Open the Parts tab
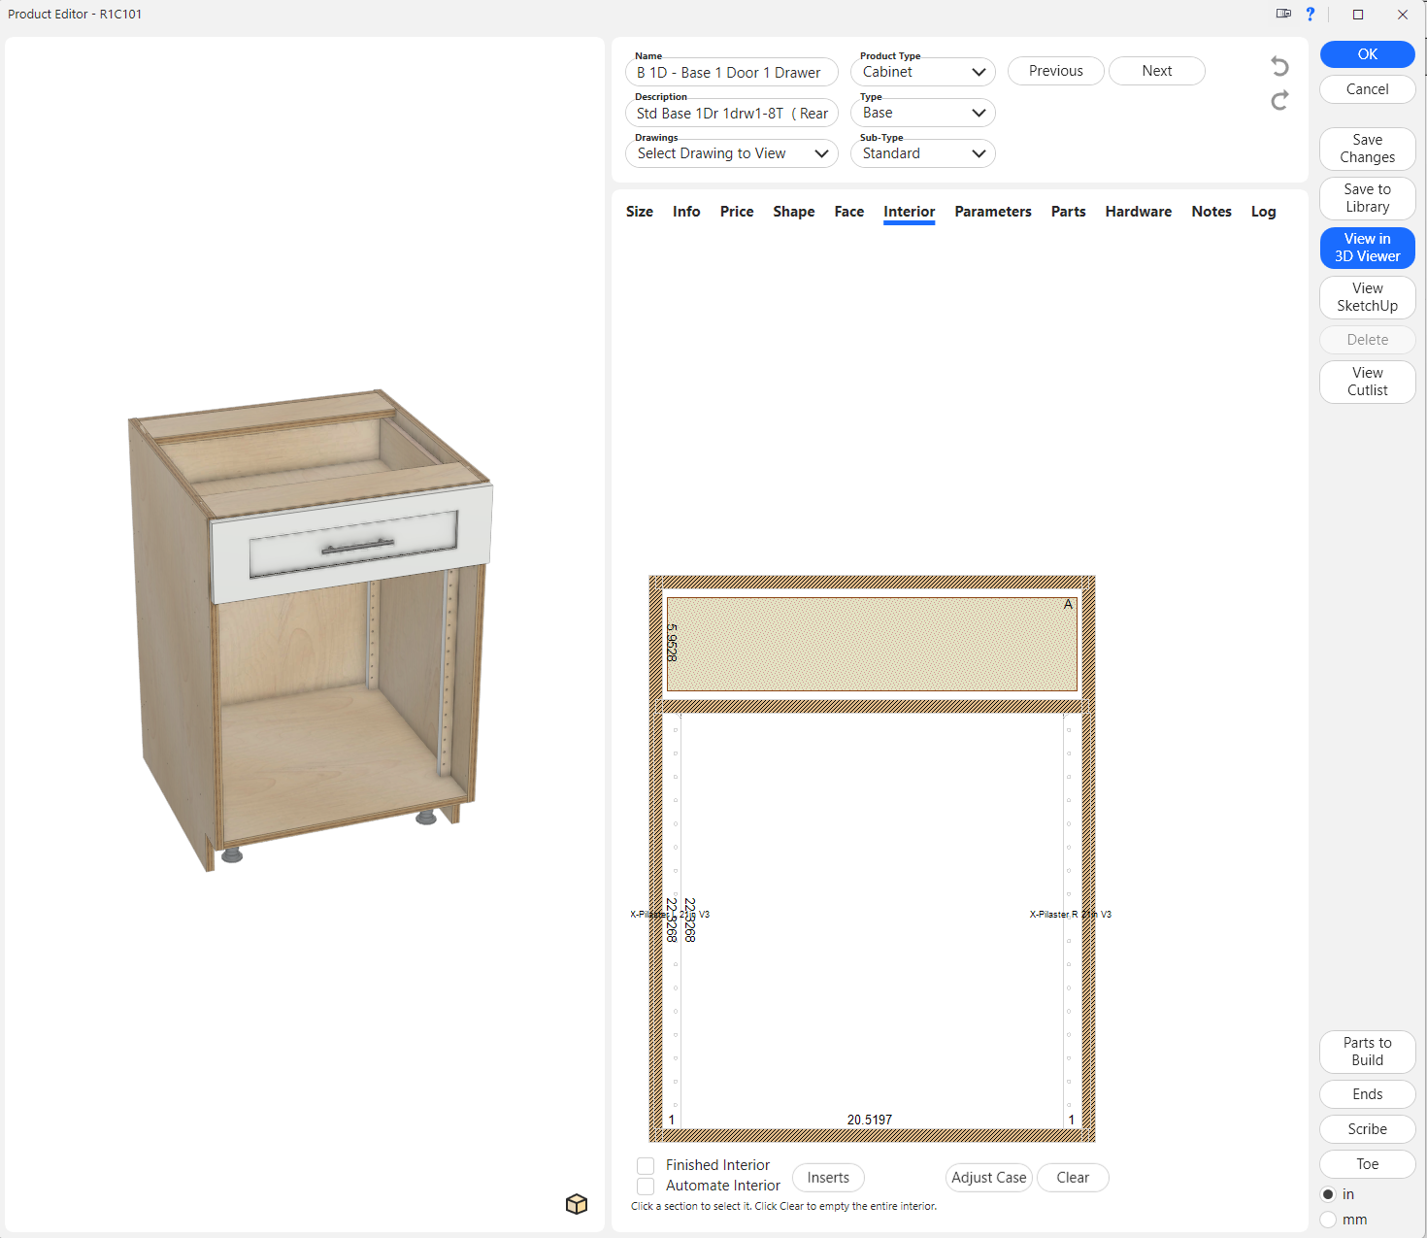 (1069, 212)
